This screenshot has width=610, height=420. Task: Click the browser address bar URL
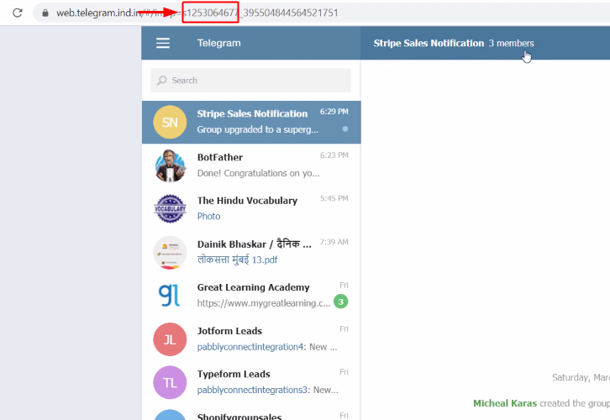197,13
